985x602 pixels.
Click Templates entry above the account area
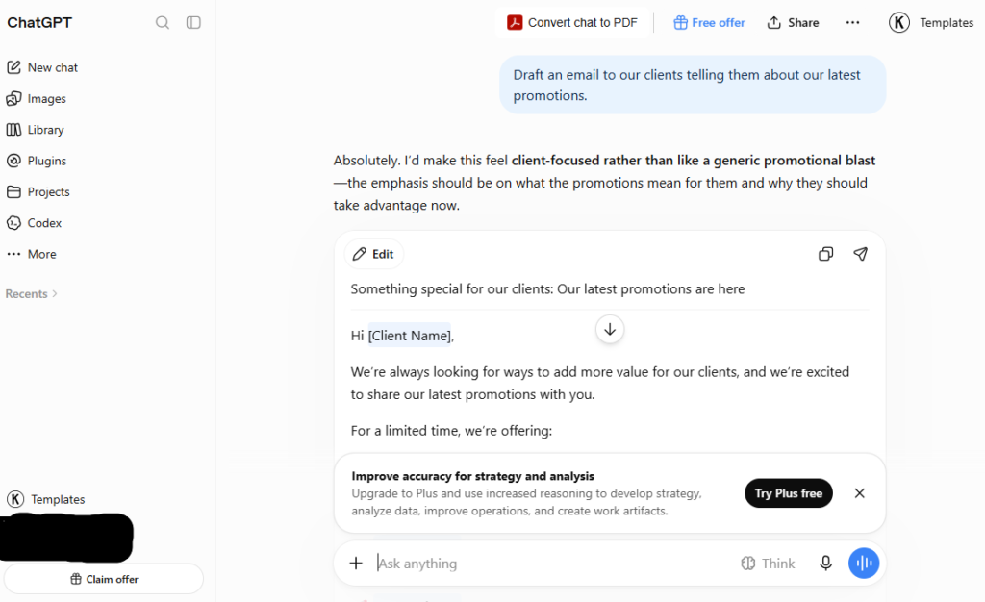click(46, 499)
